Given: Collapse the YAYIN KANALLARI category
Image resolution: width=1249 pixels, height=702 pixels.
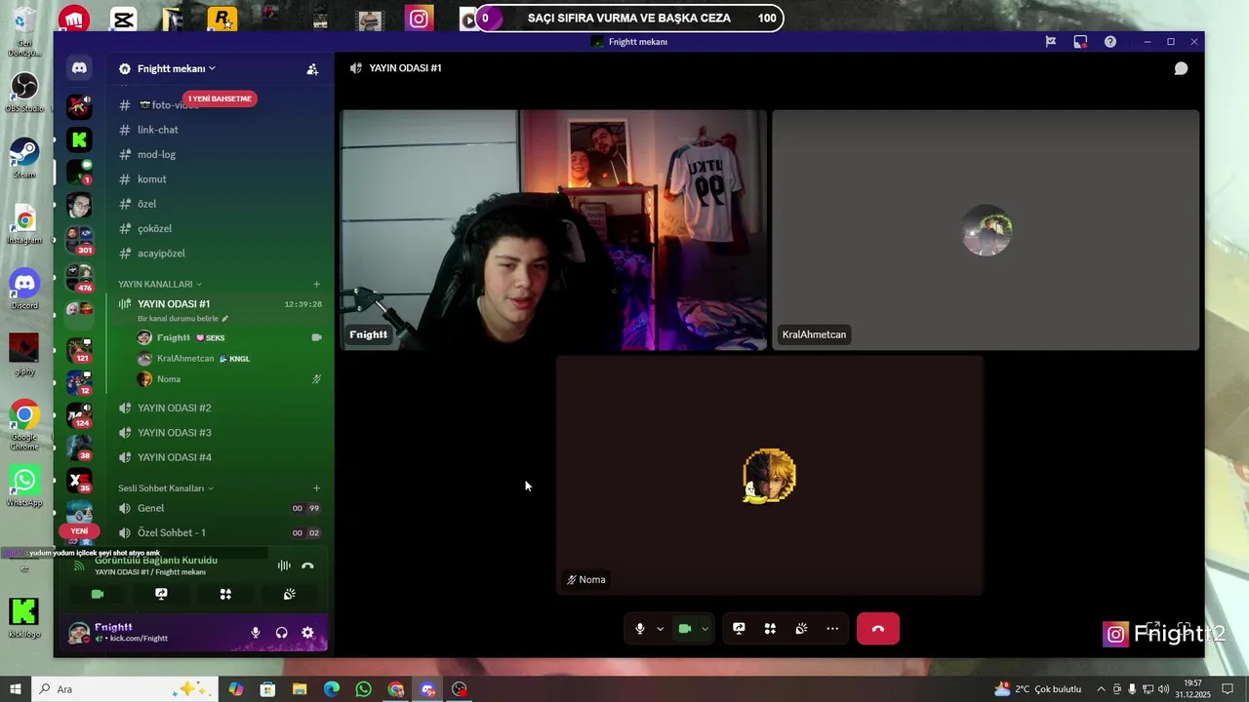Looking at the screenshot, I should [159, 284].
